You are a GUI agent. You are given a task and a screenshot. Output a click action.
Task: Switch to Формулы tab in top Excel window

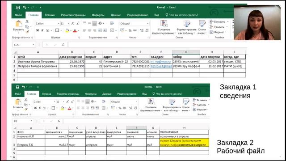[x=98, y=15]
